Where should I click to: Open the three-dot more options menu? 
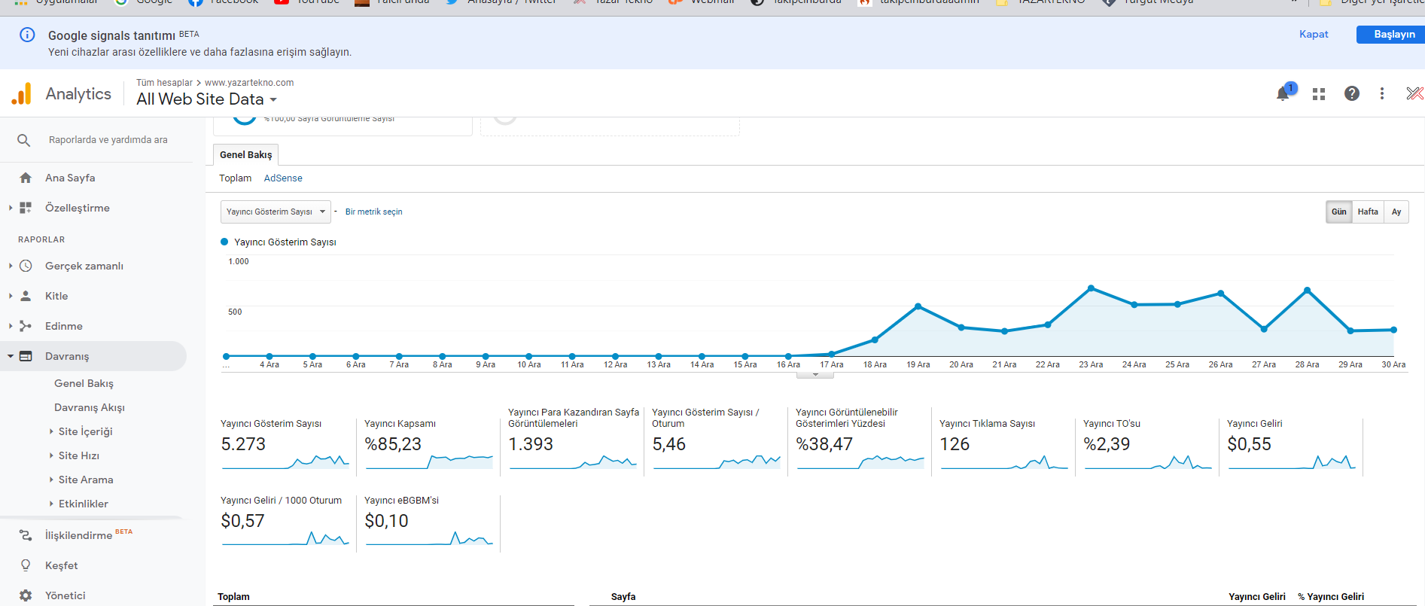1382,93
